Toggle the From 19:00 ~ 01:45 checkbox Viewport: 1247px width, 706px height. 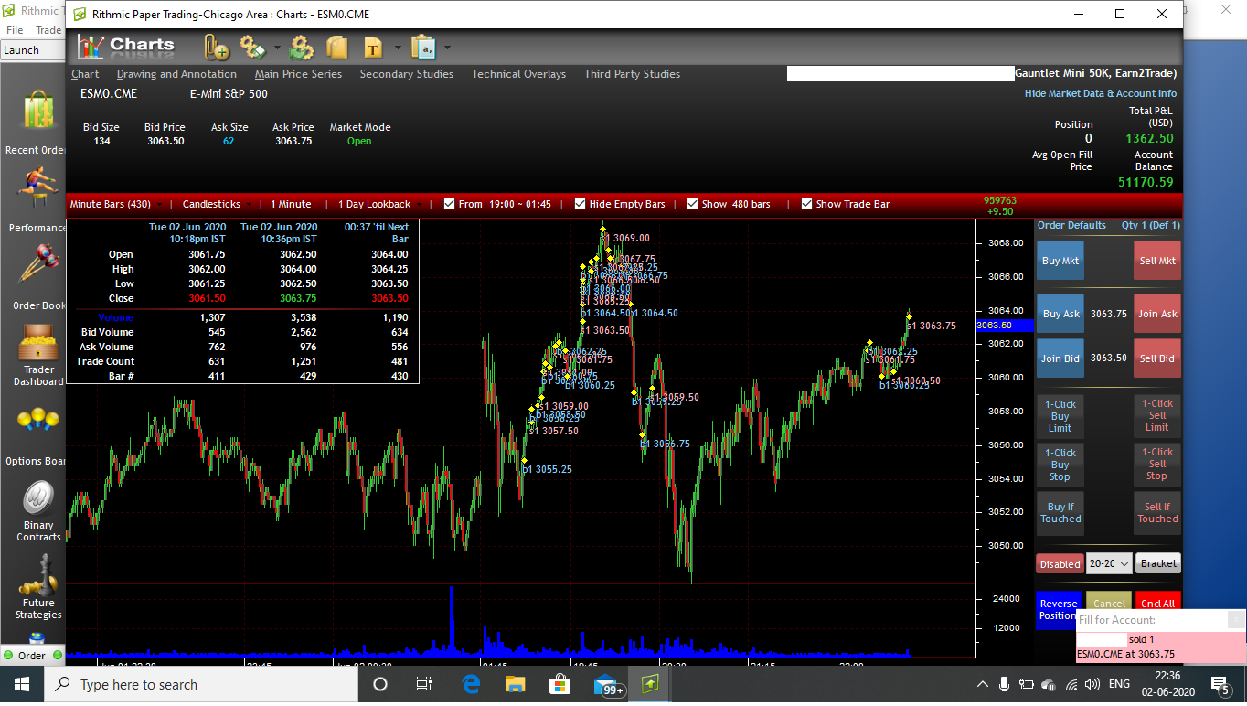pyautogui.click(x=449, y=204)
